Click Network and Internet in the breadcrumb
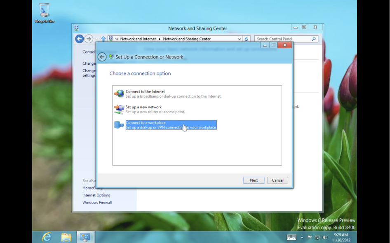This screenshot has height=243, width=390. tap(138, 39)
